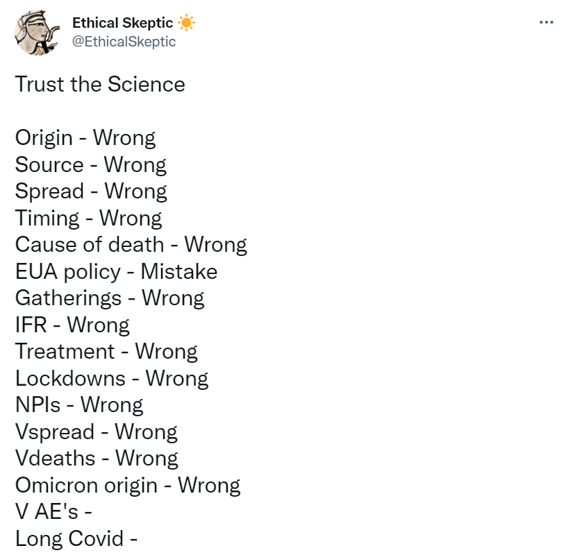Select the "Long Covid -" last line
Viewport: 566px width, 555px height.
[76, 538]
